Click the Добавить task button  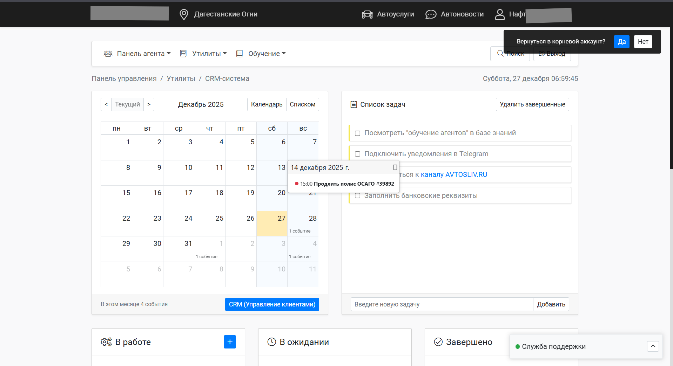tap(551, 304)
